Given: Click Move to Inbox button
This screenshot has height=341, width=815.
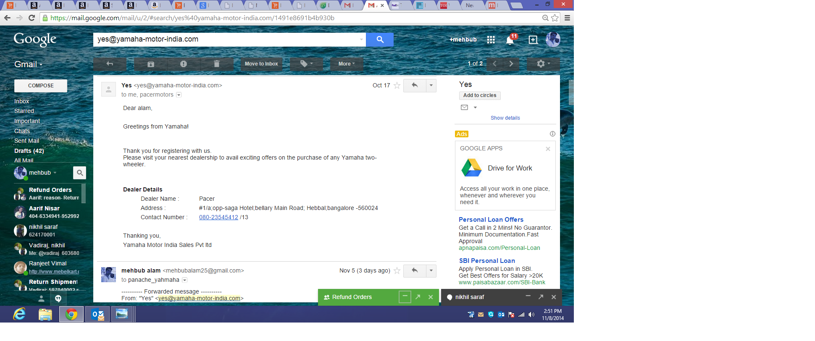Looking at the screenshot, I should (261, 64).
